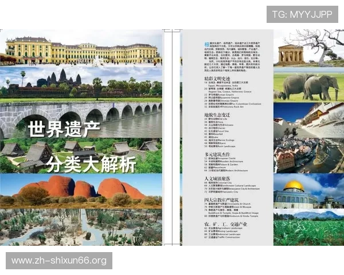Click the Rock Landscape entry
Viewport: 344px width, 275px height.
(220, 146)
